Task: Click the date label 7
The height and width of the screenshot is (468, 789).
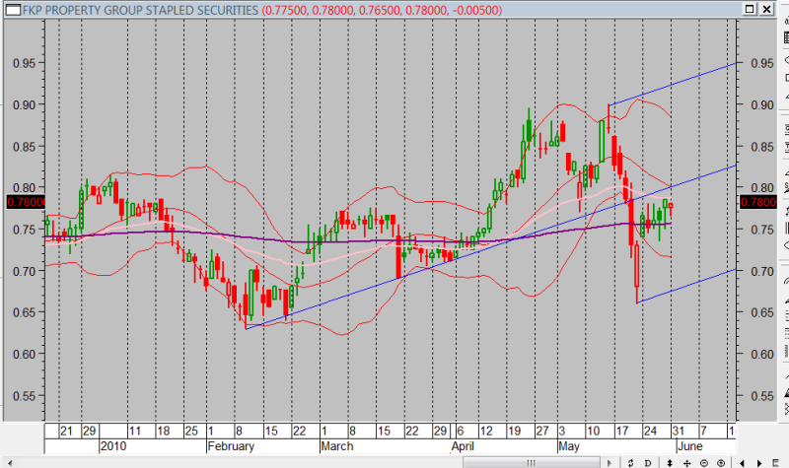Action: click(704, 431)
